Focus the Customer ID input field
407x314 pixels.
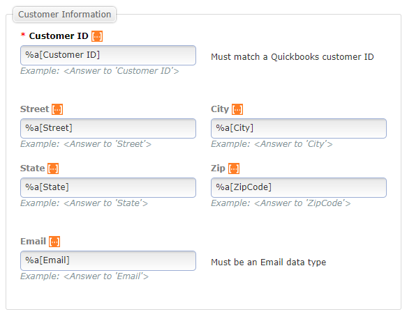(108, 56)
